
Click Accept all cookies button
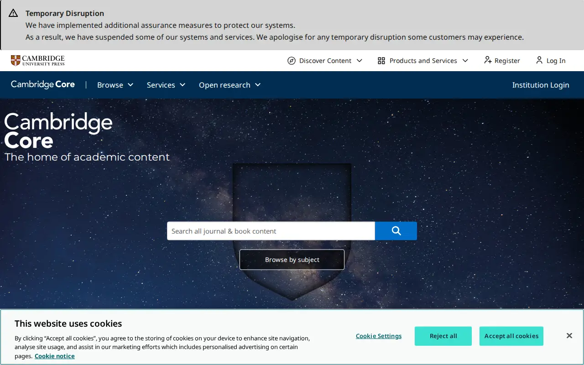pos(511,336)
